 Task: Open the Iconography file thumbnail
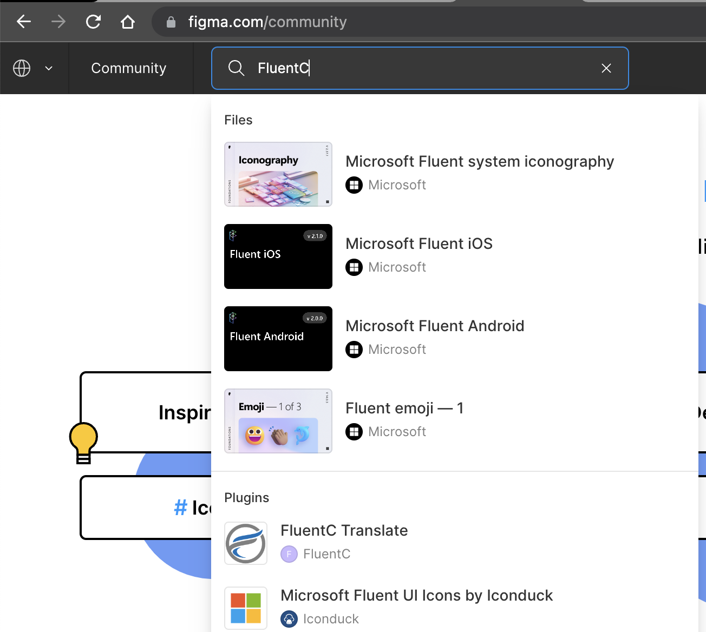click(x=278, y=174)
